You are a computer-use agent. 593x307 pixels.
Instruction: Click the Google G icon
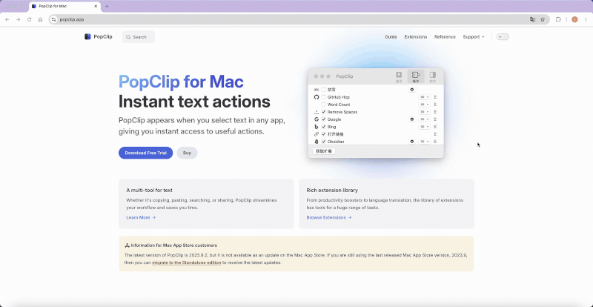pos(317,119)
